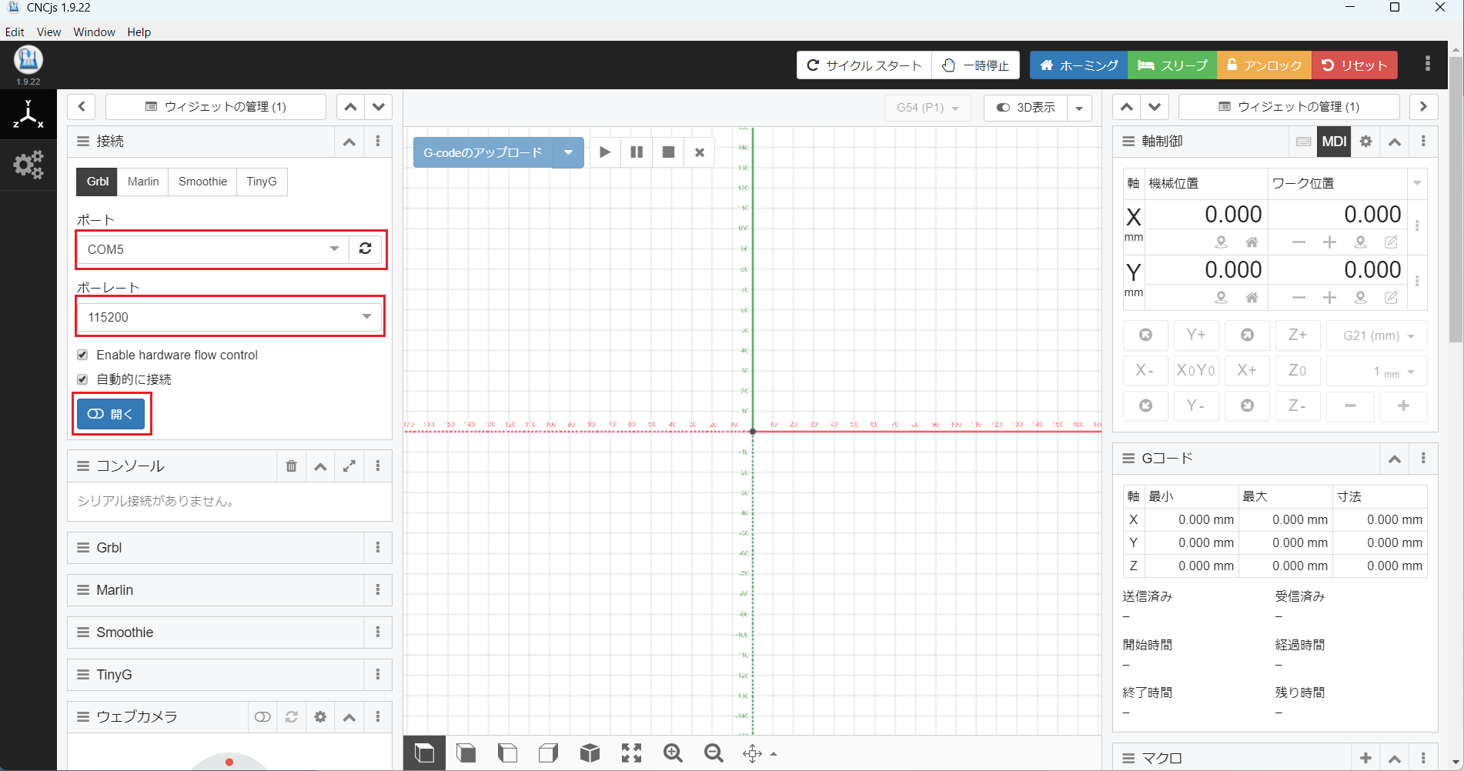Image resolution: width=1464 pixels, height=771 pixels.
Task: Click the zoom out magnifier icon
Action: click(714, 753)
